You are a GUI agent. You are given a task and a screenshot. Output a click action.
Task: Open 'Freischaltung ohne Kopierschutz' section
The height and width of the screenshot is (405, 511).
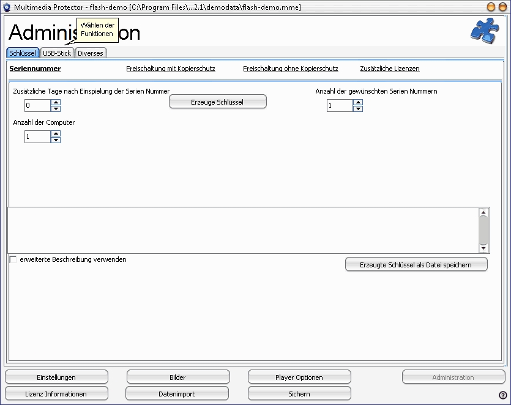coord(290,69)
